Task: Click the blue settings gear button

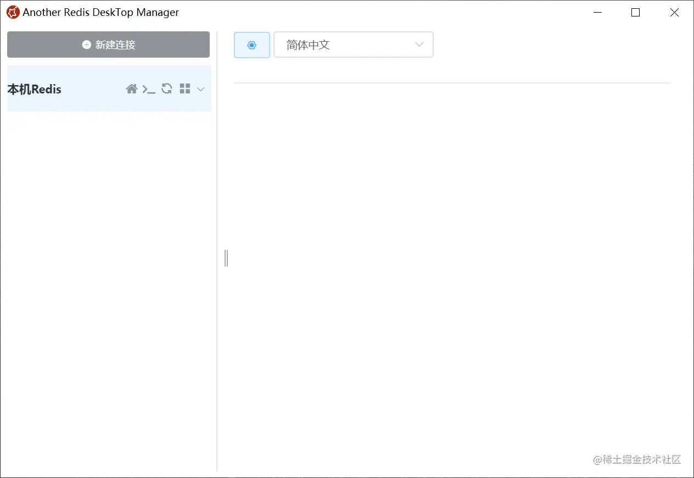Action: 252,45
